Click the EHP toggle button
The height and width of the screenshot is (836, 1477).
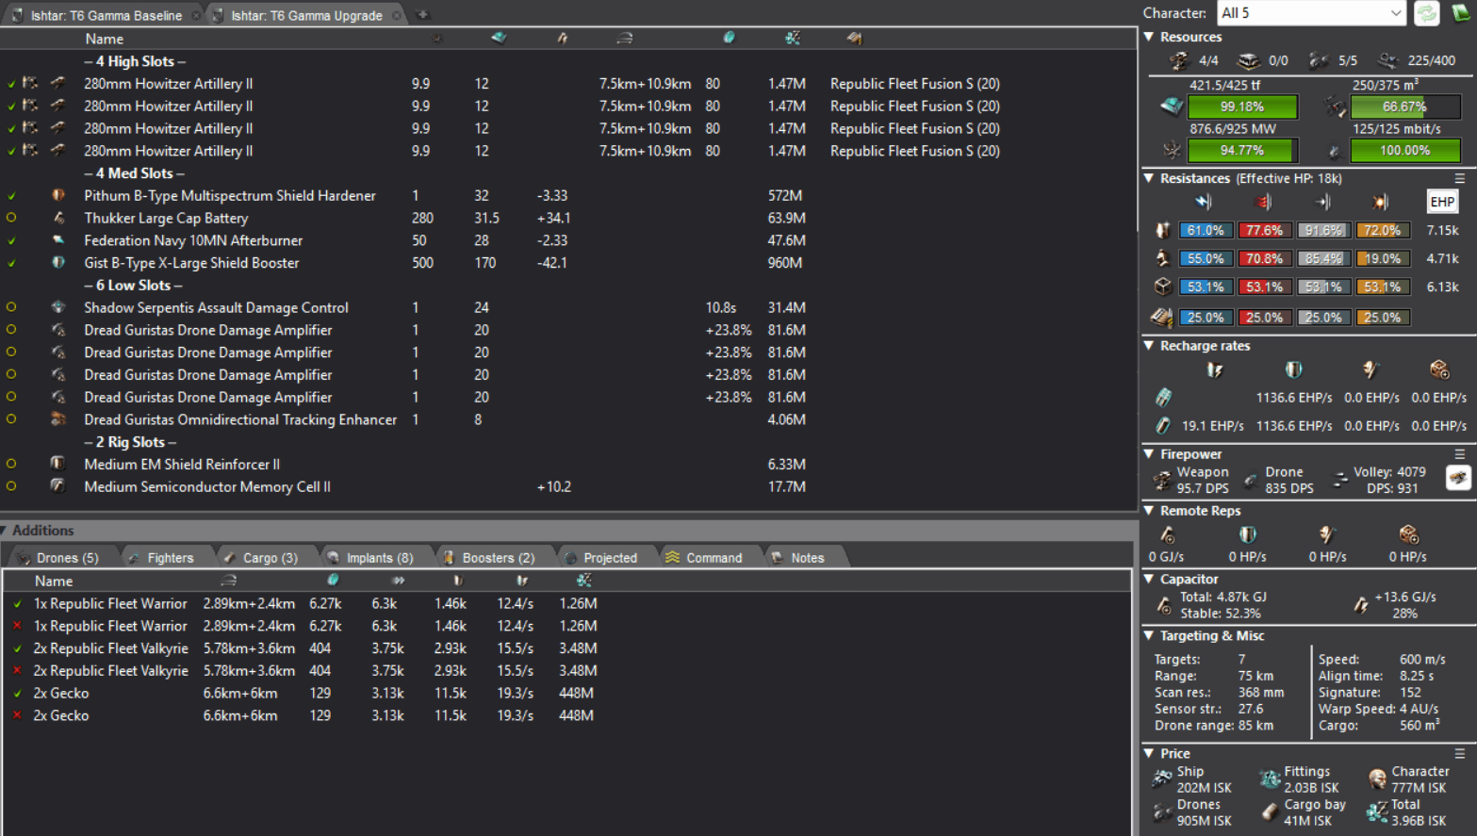click(x=1442, y=202)
